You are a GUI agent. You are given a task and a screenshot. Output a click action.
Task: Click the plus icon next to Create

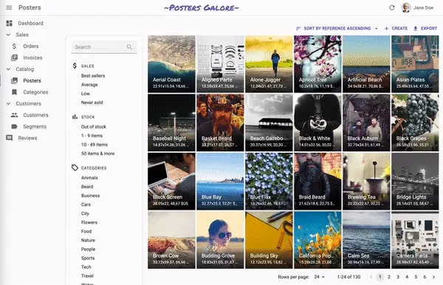click(386, 28)
